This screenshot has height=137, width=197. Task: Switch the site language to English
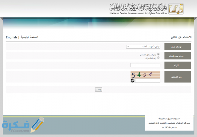click(x=11, y=37)
